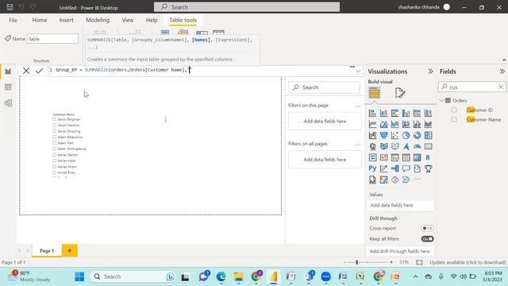The width and height of the screenshot is (508, 286).
Task: Add a new report page
Action: 69,250
